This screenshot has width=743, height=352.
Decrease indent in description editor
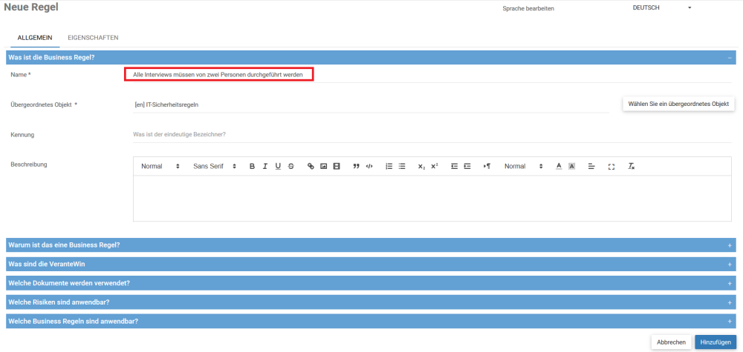click(x=454, y=166)
